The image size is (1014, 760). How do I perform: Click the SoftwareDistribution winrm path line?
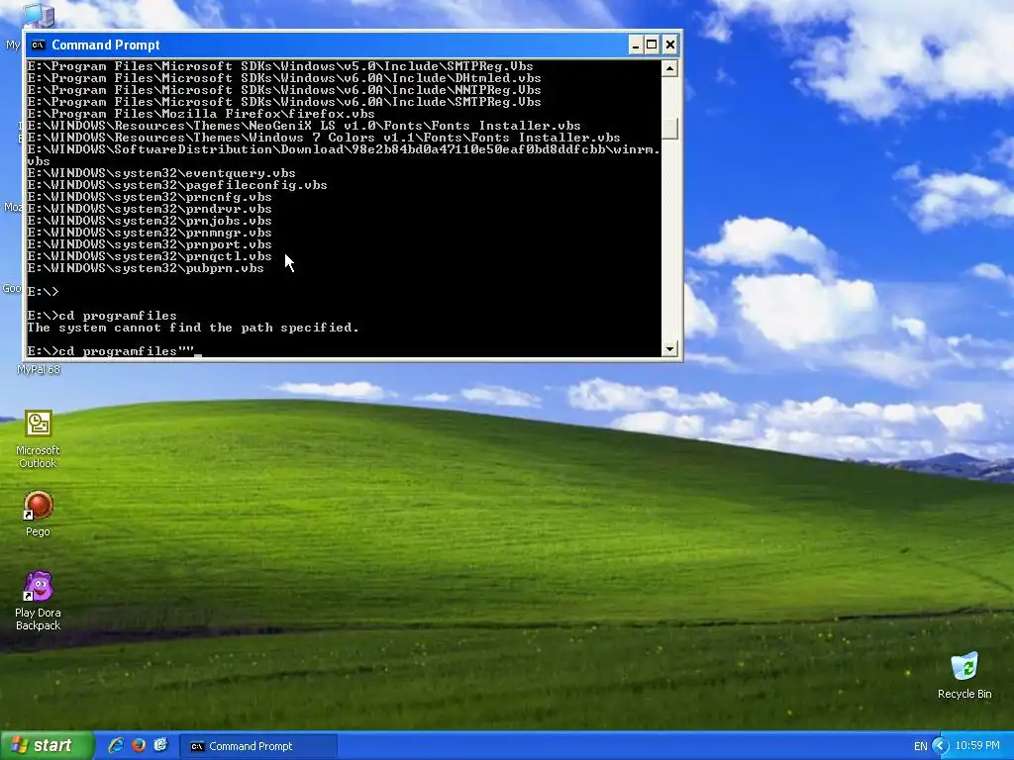[344, 155]
